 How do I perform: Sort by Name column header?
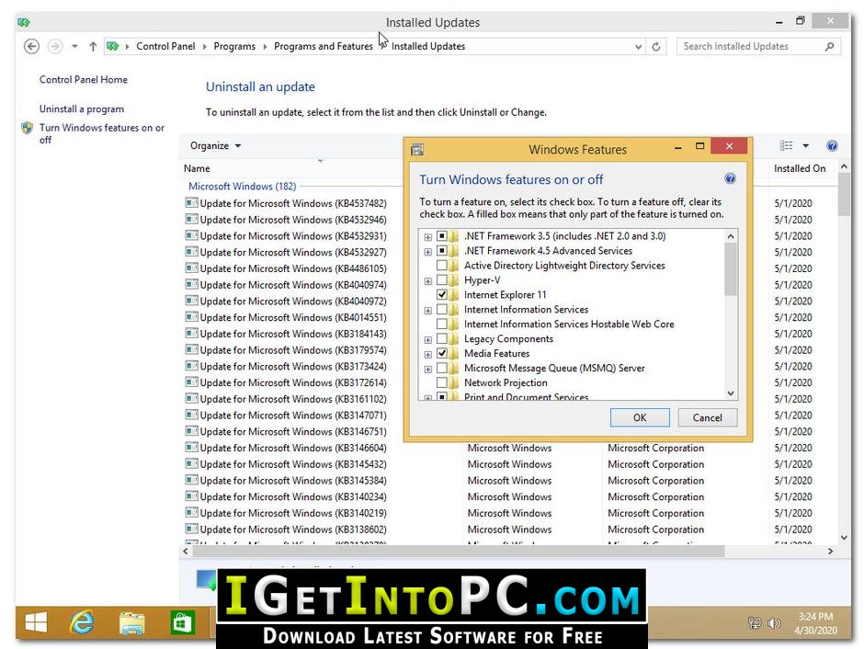(x=197, y=168)
